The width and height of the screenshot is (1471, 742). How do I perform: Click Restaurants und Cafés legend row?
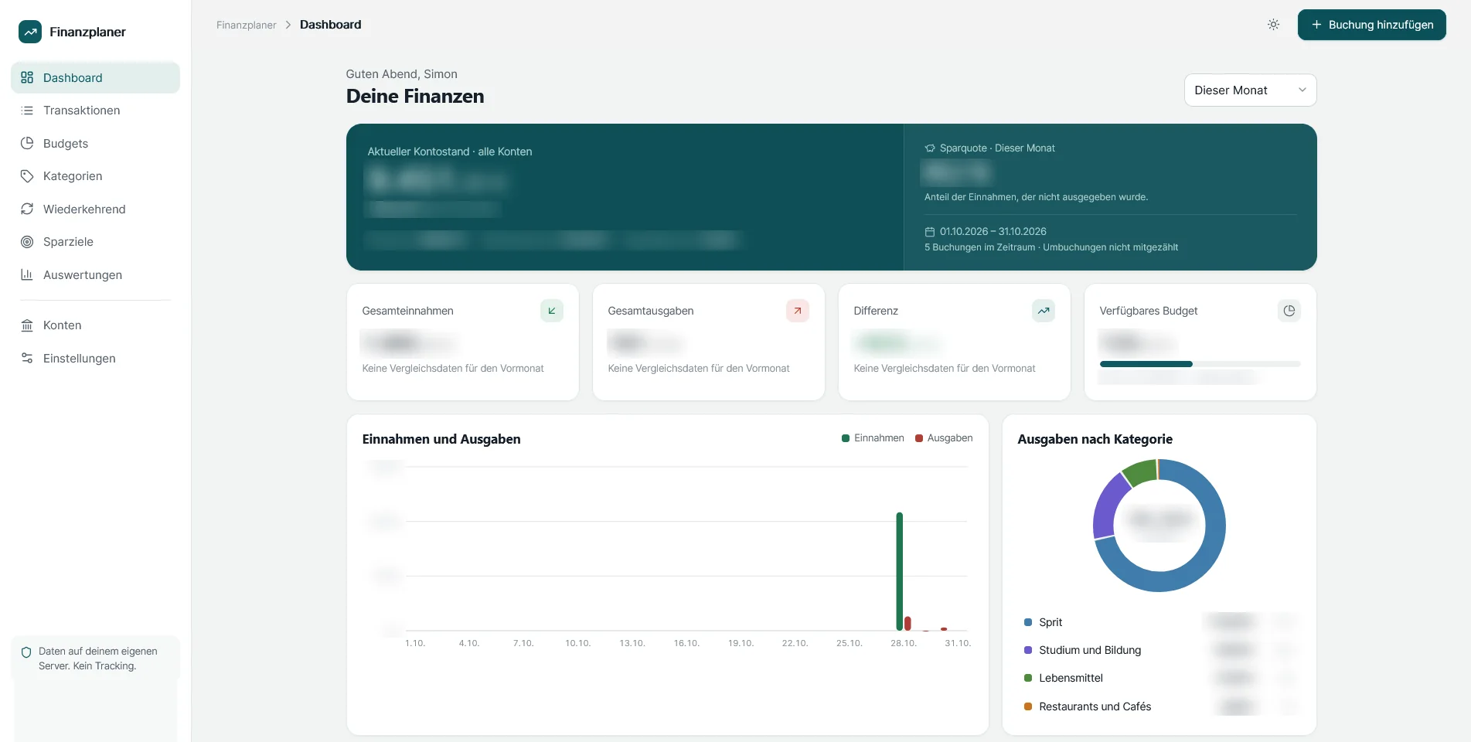point(1159,706)
